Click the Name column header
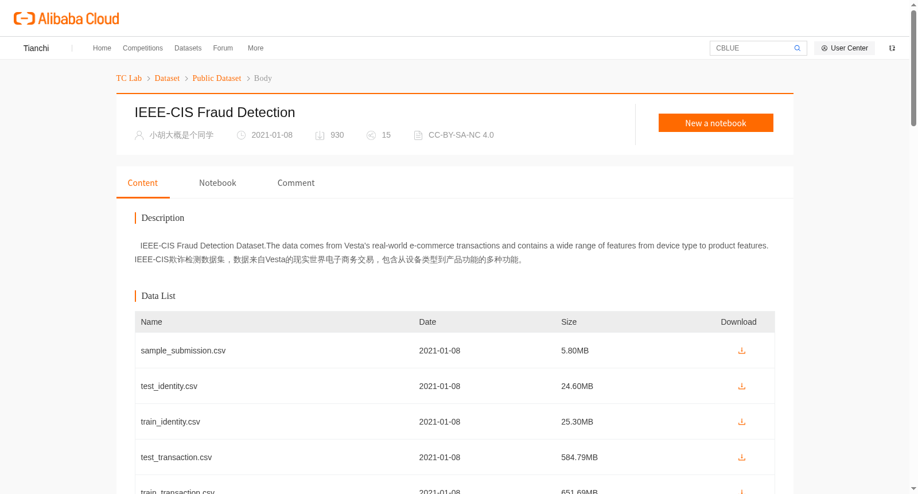Screen dimensions: 918x494 tap(151, 322)
